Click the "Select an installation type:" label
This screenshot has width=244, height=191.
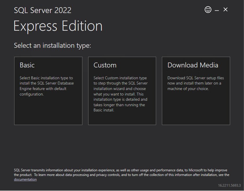pos(52,45)
